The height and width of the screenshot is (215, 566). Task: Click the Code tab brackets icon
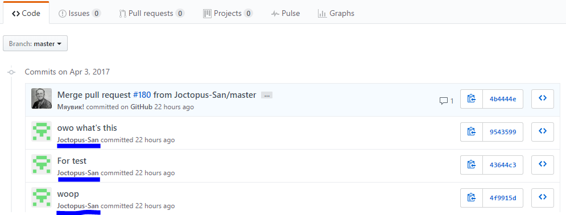pos(15,14)
